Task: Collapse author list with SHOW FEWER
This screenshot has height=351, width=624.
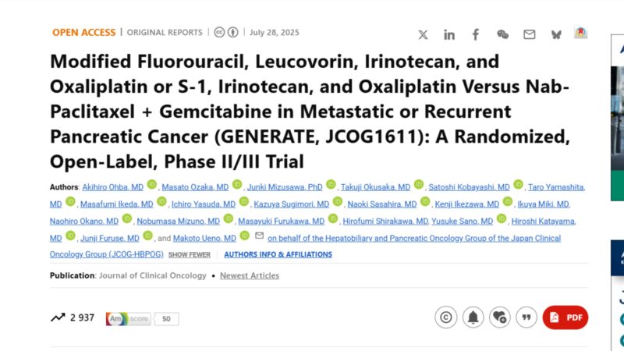Action: [189, 255]
